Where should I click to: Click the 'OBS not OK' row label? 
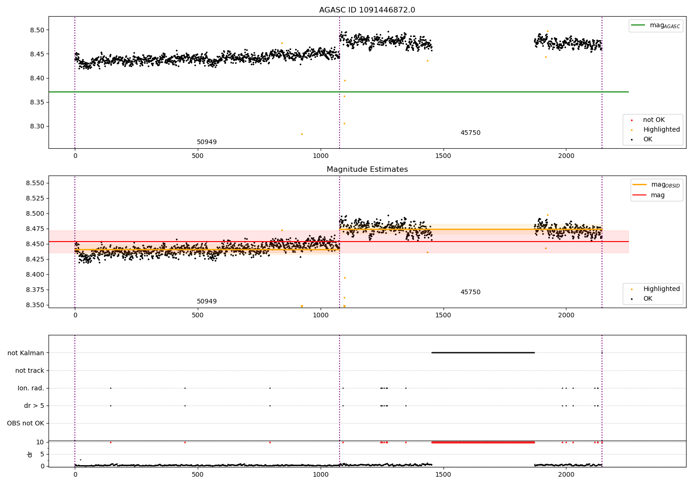25,423
